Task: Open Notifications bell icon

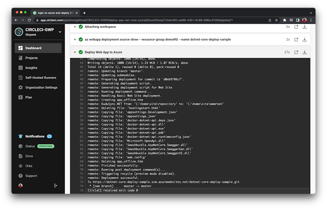Action: [x=21, y=136]
